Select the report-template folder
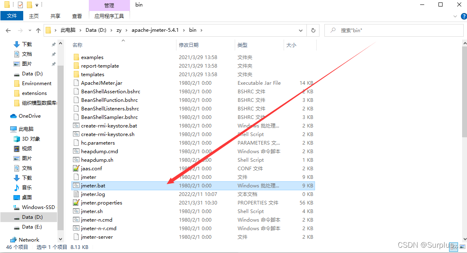Viewport: 467px width, 253px height. [x=100, y=66]
